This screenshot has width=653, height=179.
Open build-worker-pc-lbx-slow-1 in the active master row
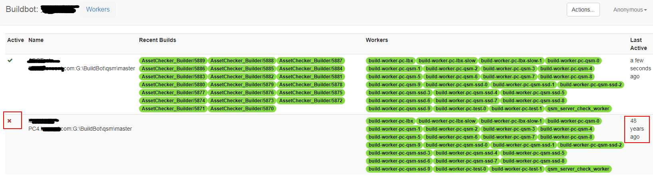[x=512, y=61]
